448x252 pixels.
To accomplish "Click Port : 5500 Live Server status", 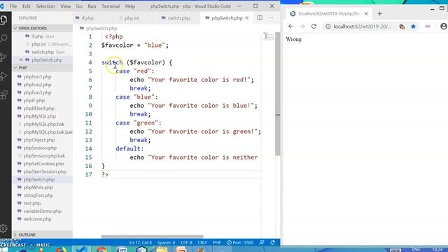I will (x=240, y=243).
